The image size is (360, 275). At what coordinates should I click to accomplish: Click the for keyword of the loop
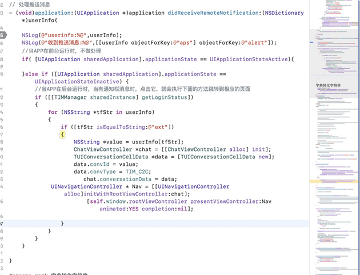(53, 112)
